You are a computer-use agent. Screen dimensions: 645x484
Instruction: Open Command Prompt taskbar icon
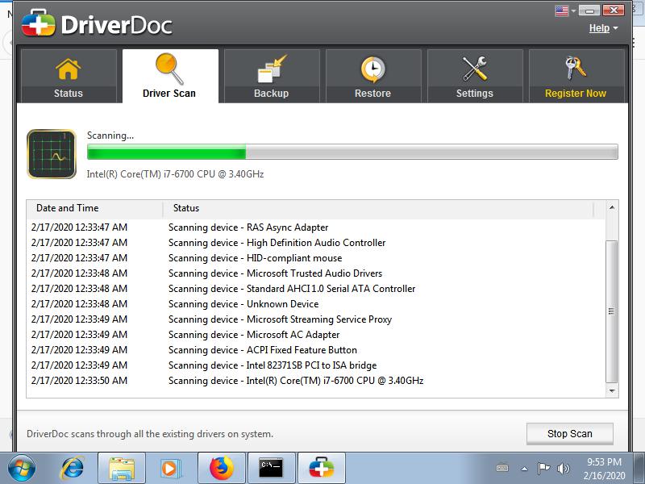pos(272,469)
